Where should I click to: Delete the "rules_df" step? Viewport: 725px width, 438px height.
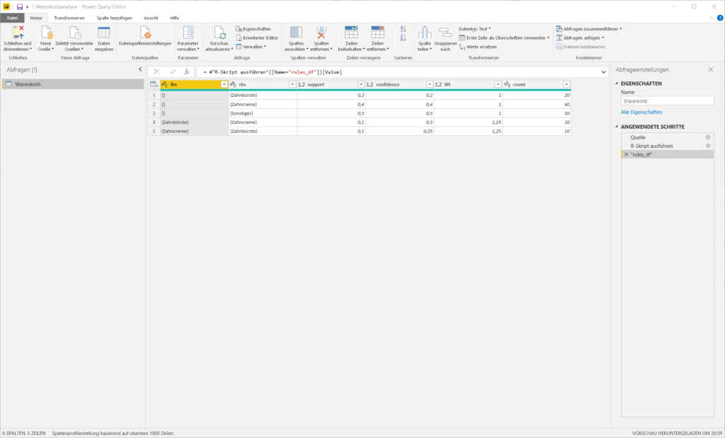[626, 155]
